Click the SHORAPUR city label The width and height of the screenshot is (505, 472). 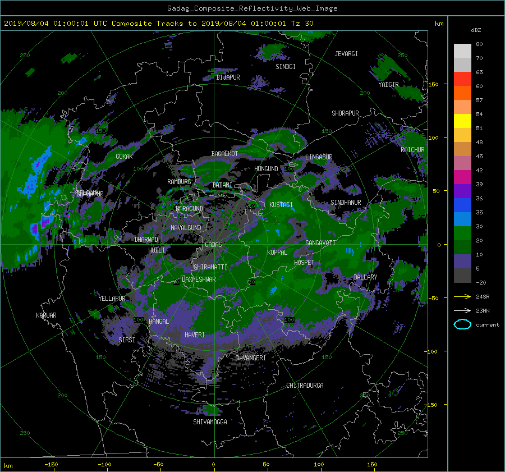click(x=345, y=113)
